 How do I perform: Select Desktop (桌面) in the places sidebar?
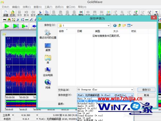pos(48,47)
